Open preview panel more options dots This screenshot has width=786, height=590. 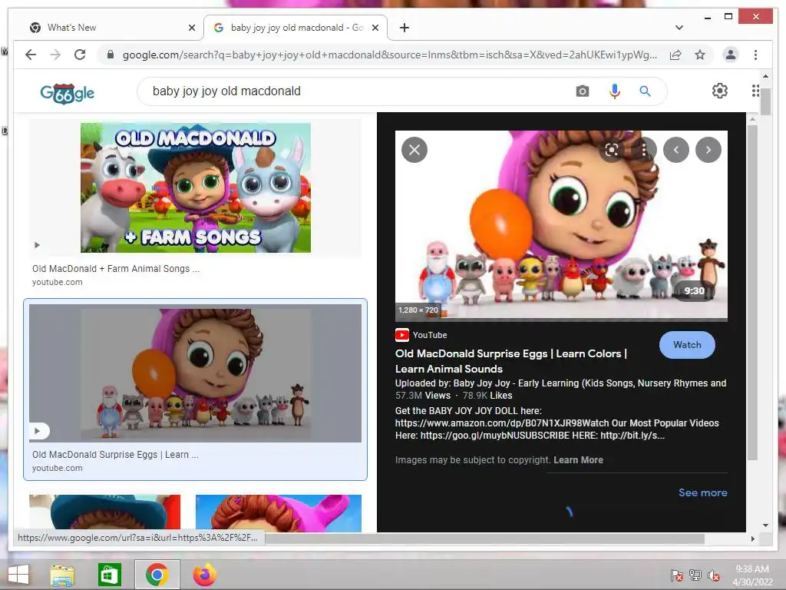[644, 150]
